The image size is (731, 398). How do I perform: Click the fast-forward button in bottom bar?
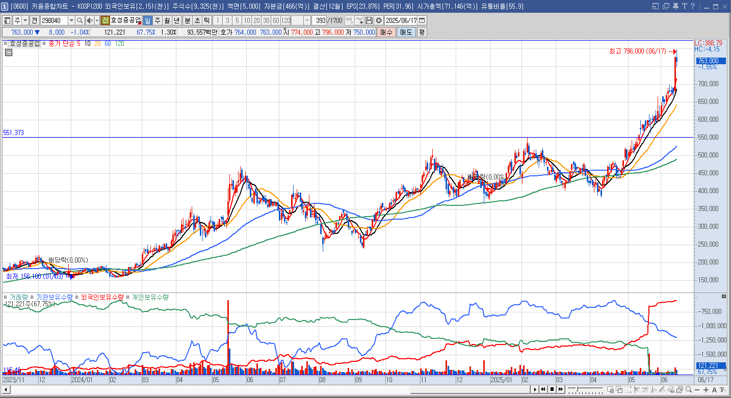coord(561,389)
